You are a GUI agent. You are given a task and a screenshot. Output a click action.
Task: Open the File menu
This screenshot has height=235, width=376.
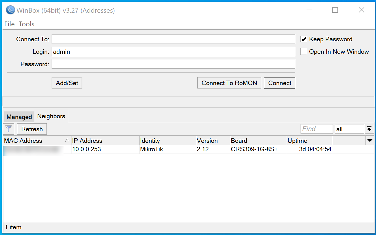(9, 24)
